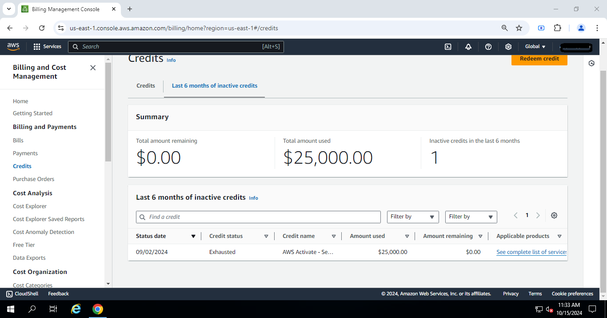The height and width of the screenshot is (318, 607).
Task: Focus the AWS Search box
Action: 176,47
